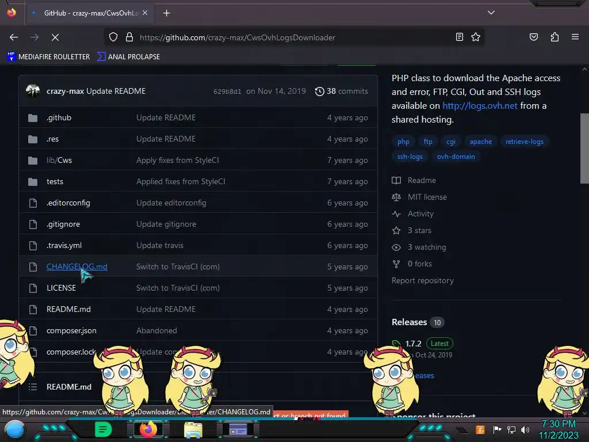Open the tests folder
Viewport: 589px width, 442px height.
(x=55, y=181)
